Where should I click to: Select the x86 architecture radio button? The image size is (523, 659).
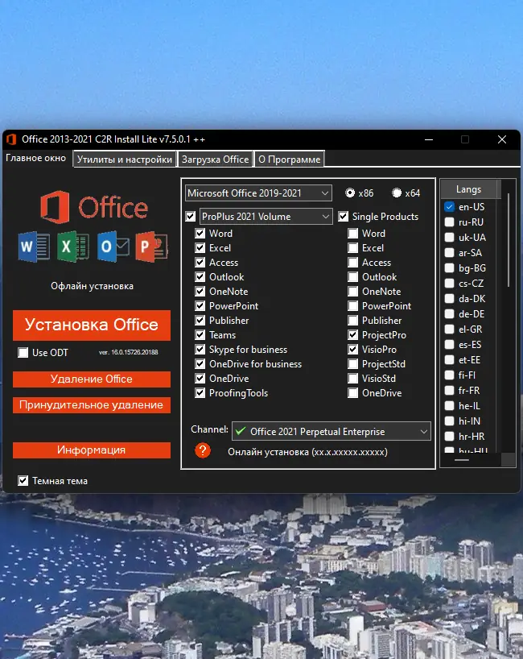coord(350,193)
